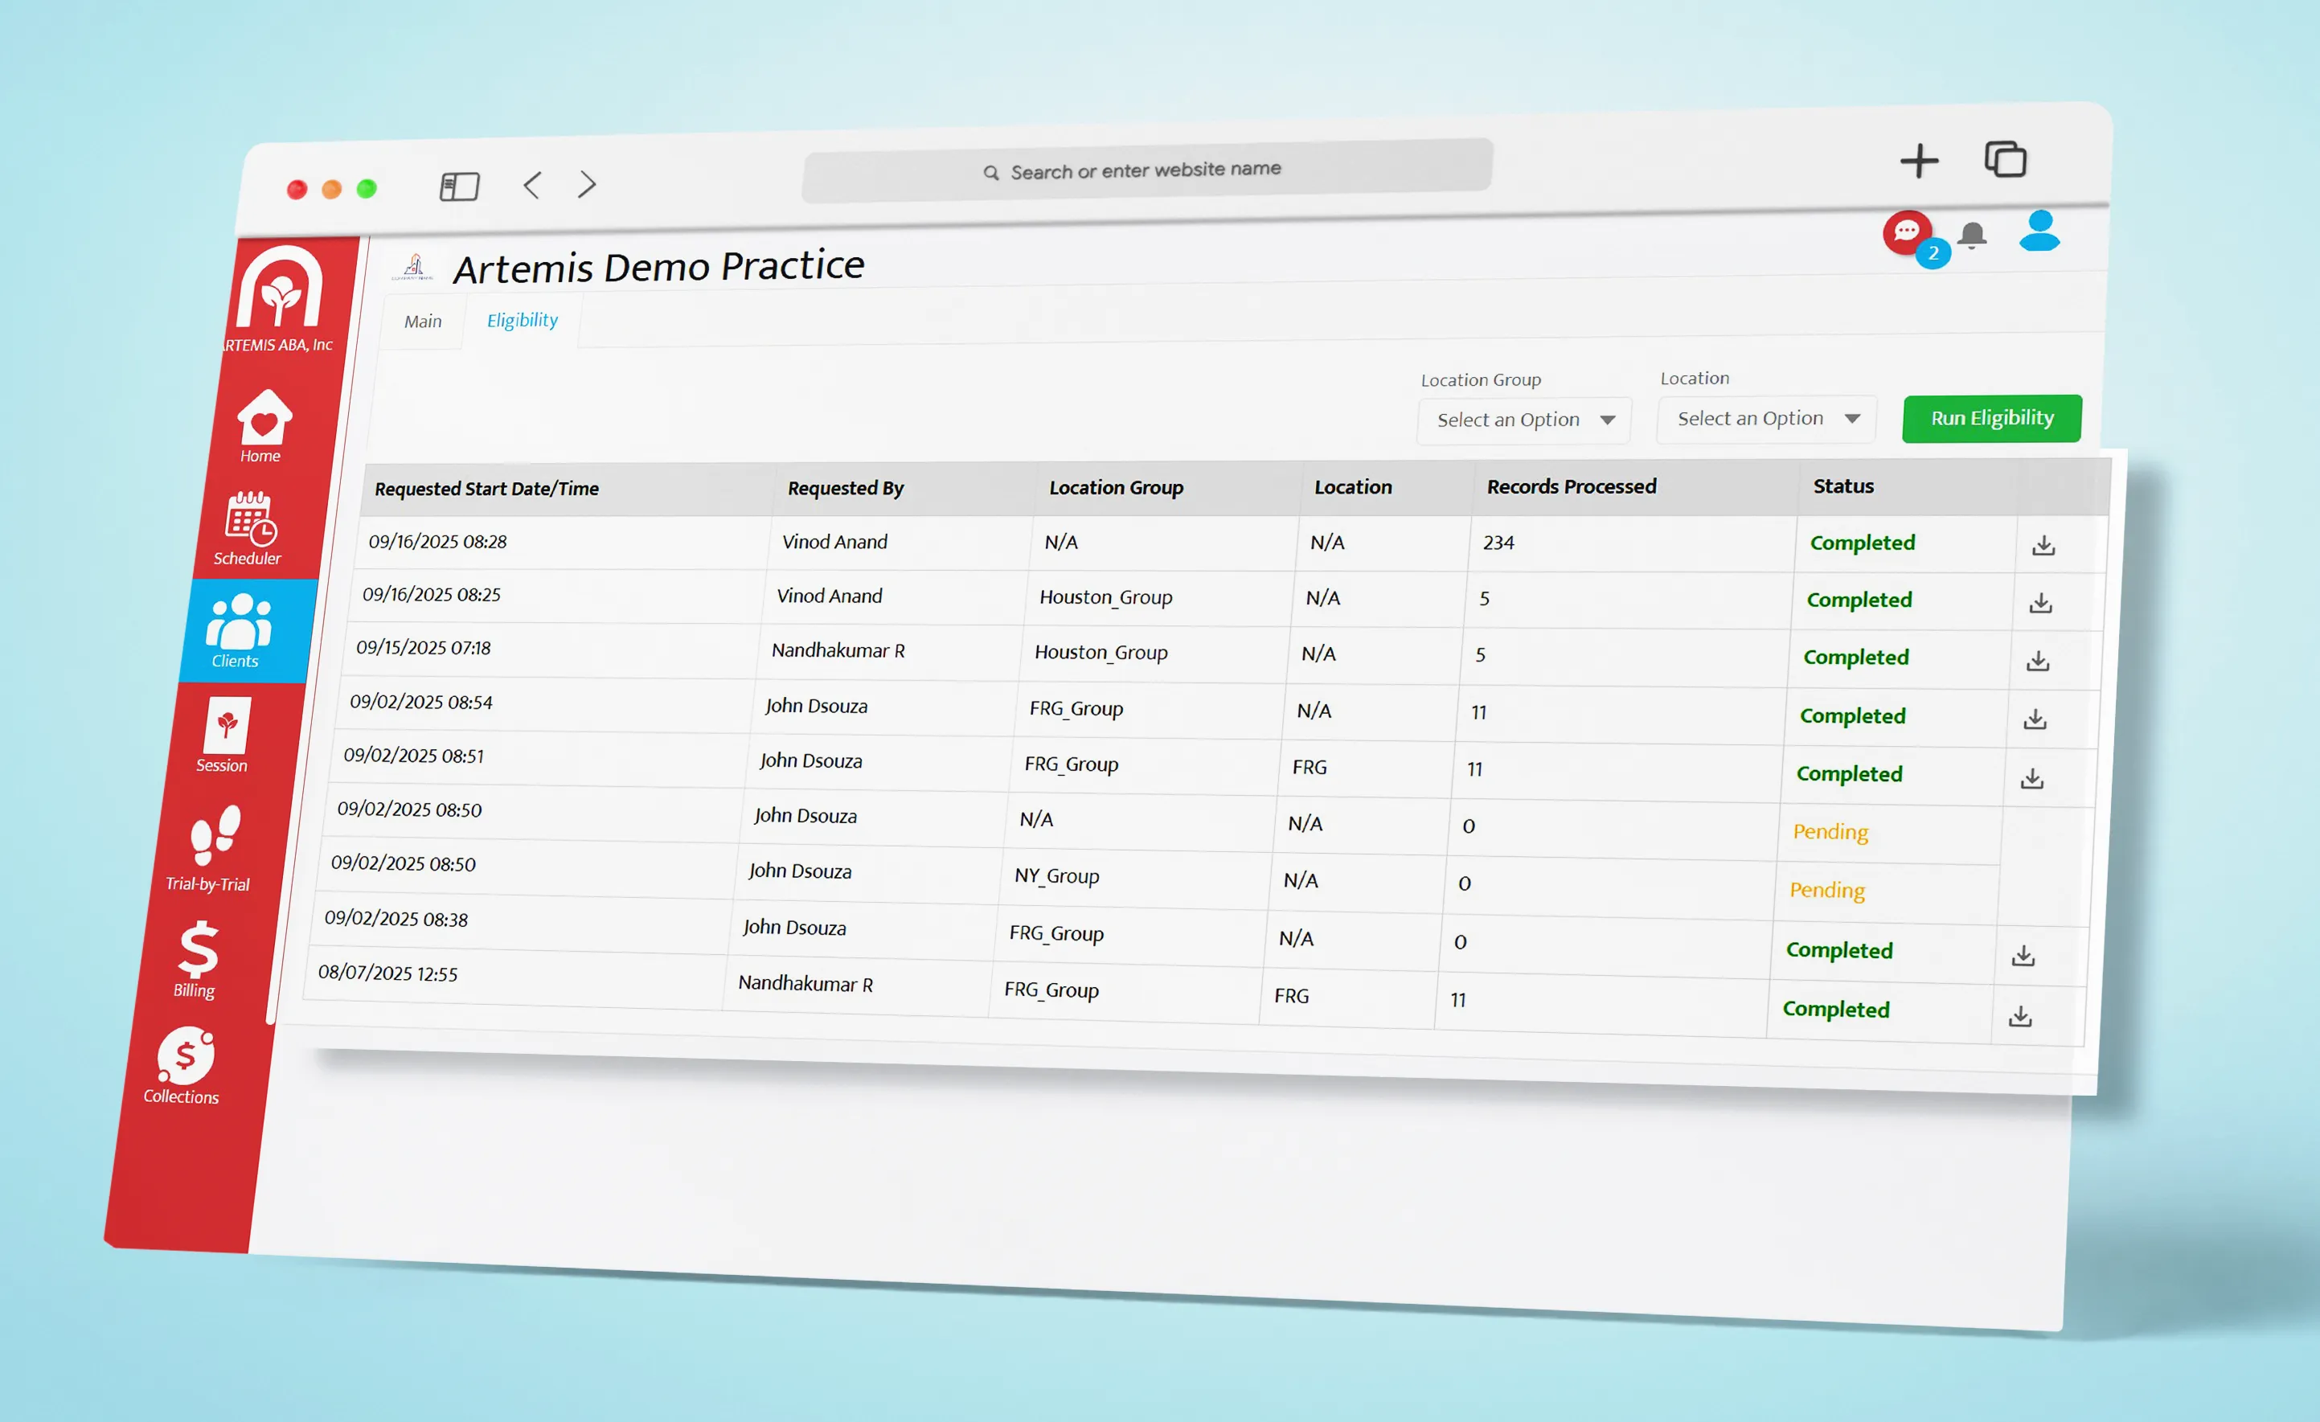Image resolution: width=2320 pixels, height=1422 pixels.
Task: Click the NY_Group location group cell
Action: click(x=1056, y=876)
